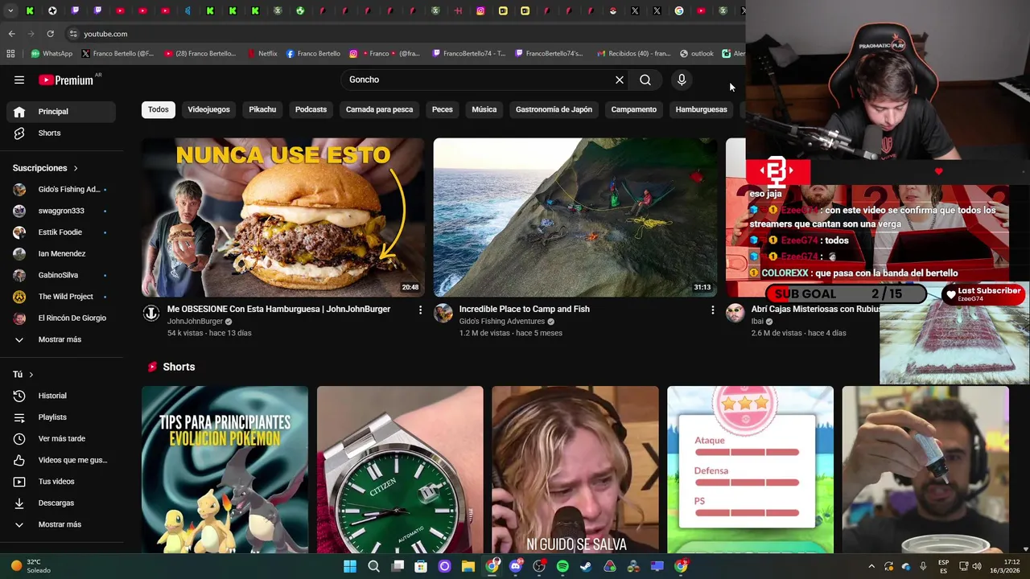This screenshot has width=1030, height=579.
Task: Open Tus videos in sidebar
Action: point(61,482)
